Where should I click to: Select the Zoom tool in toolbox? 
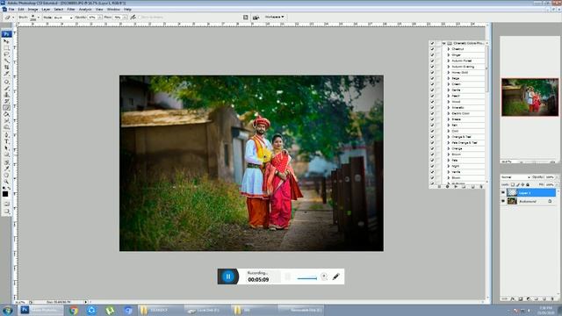click(x=6, y=182)
